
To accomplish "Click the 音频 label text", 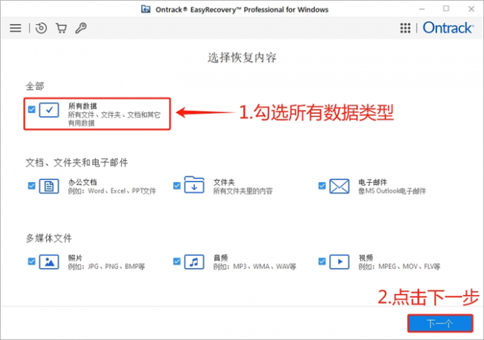I will (221, 258).
